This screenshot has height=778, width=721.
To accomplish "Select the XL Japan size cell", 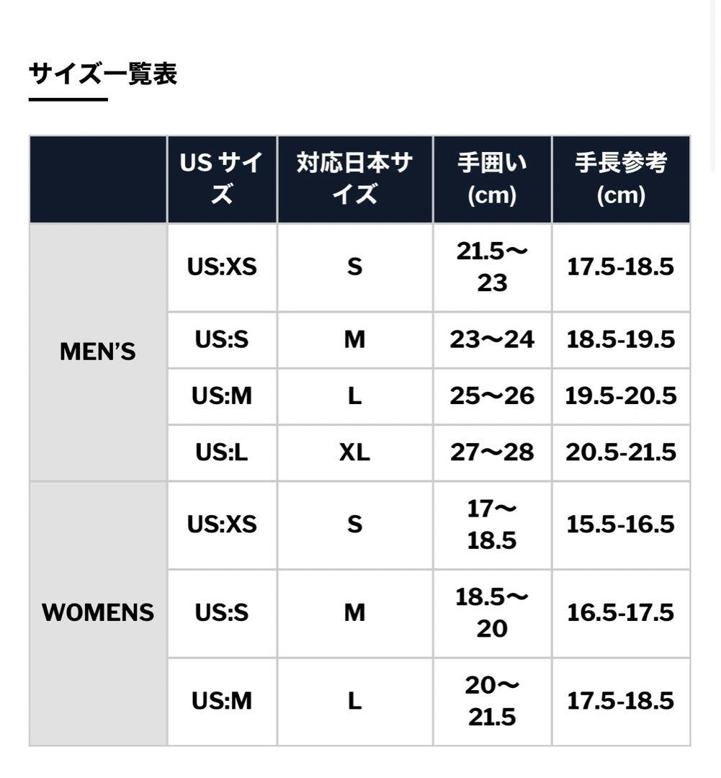I will pos(354,452).
